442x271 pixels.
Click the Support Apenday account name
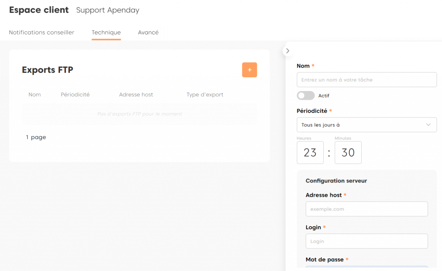pos(107,10)
